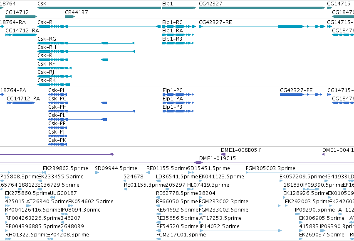Select the Elp1 gene label

tap(167, 4)
